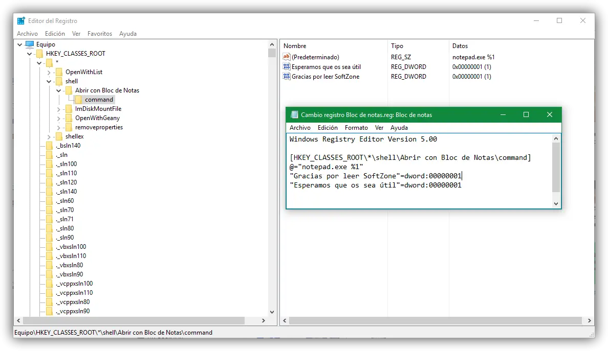Click the shellex folder icon
608x351 pixels.
pyautogui.click(x=59, y=136)
